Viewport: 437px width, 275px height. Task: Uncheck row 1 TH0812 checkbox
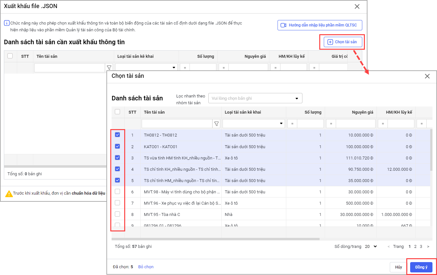(x=117, y=135)
